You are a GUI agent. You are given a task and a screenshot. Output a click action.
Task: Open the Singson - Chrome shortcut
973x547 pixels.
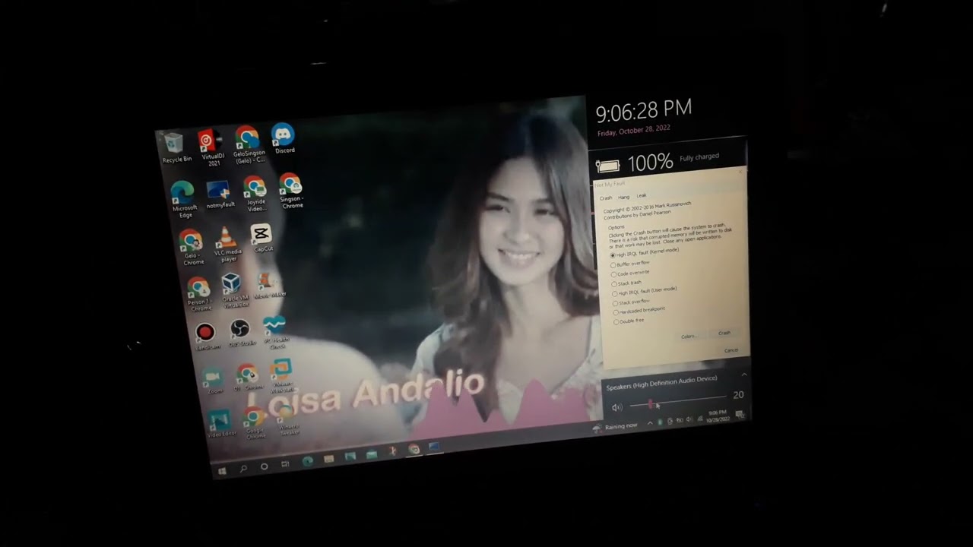pyautogui.click(x=291, y=191)
